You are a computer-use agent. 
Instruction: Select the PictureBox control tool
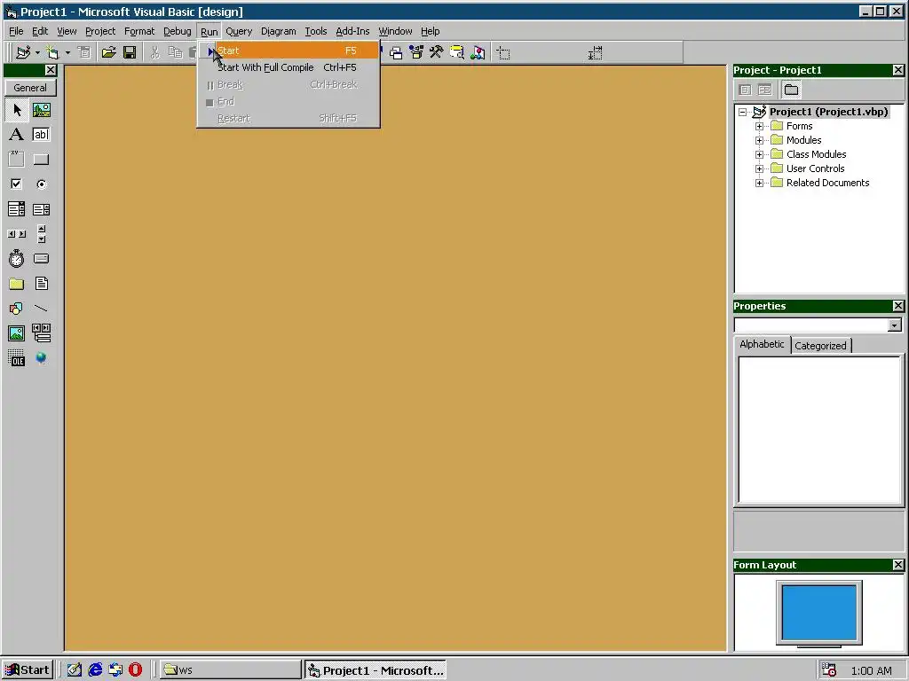coord(41,110)
